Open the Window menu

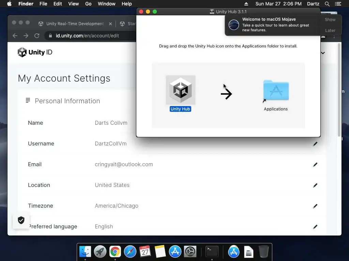107,4
